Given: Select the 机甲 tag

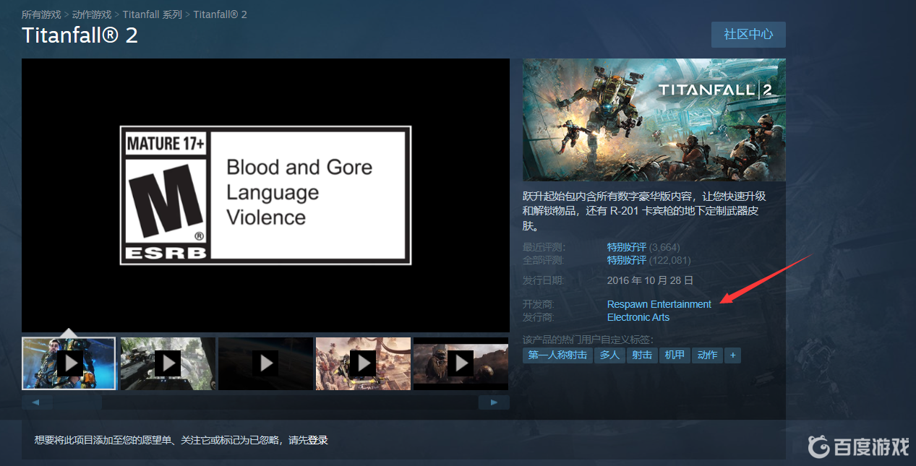Looking at the screenshot, I should click(x=675, y=355).
